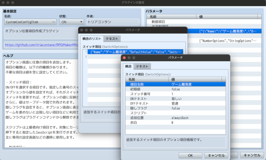The height and width of the screenshot is (160, 266).
Task: Click キャンセル in the main plugin settings window
Action: [x=252, y=155]
